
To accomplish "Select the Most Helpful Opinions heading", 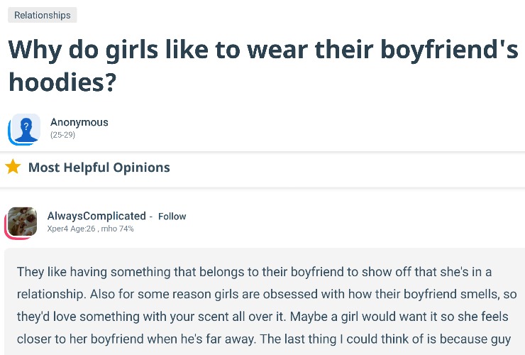I will pyautogui.click(x=99, y=168).
